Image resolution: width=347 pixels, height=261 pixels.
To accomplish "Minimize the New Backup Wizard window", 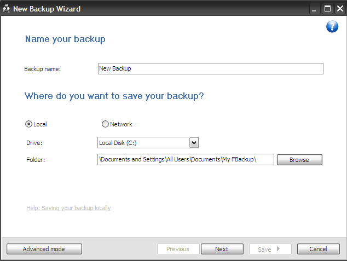I will [314, 9].
